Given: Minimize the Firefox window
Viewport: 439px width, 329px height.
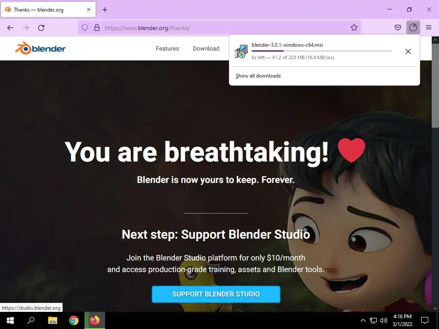Looking at the screenshot, I should click(389, 9).
